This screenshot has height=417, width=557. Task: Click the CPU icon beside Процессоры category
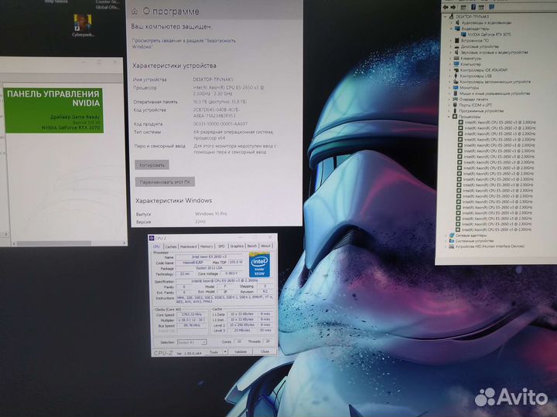[455, 117]
